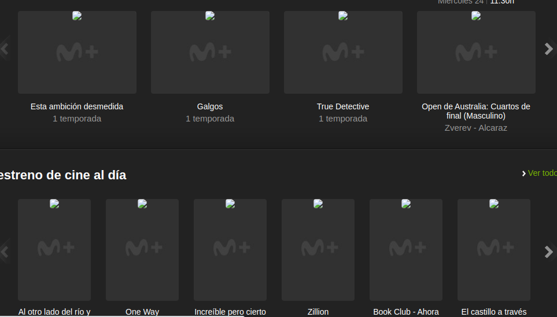The width and height of the screenshot is (557, 317).
Task: Open the Al otro lado del río poster
Action: click(54, 250)
